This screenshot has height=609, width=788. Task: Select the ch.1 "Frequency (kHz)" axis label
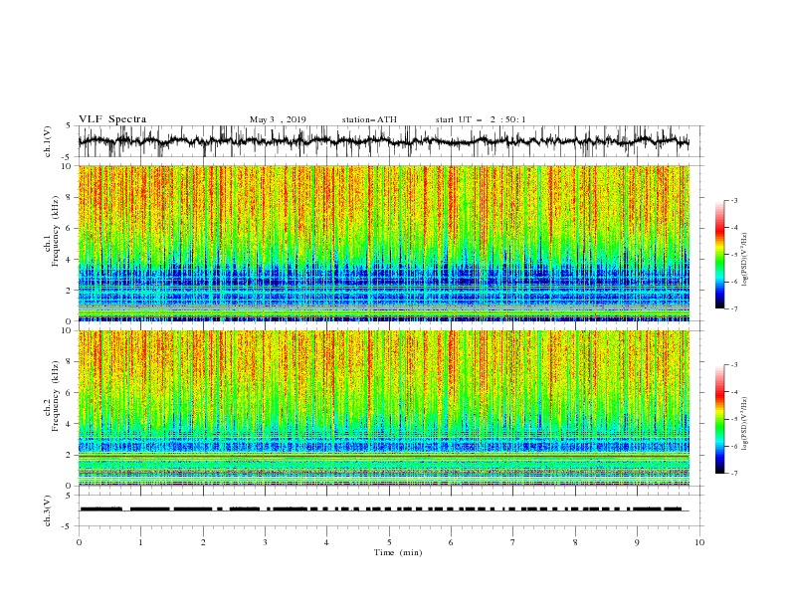click(x=56, y=232)
